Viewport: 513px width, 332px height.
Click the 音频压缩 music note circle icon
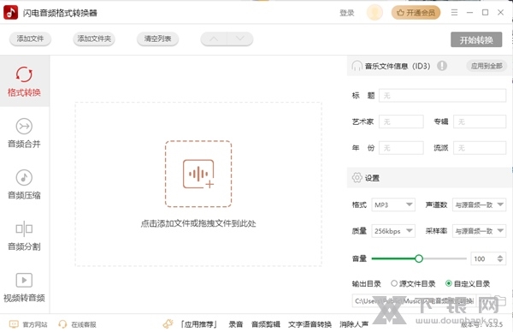click(24, 177)
